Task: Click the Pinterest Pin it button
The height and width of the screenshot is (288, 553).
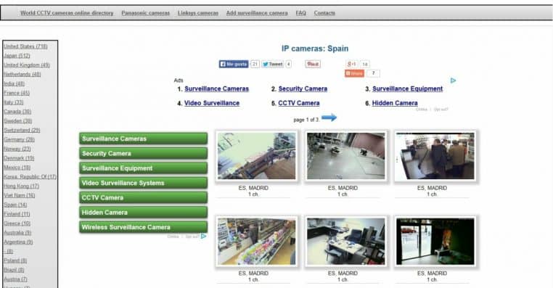Action: (313, 64)
